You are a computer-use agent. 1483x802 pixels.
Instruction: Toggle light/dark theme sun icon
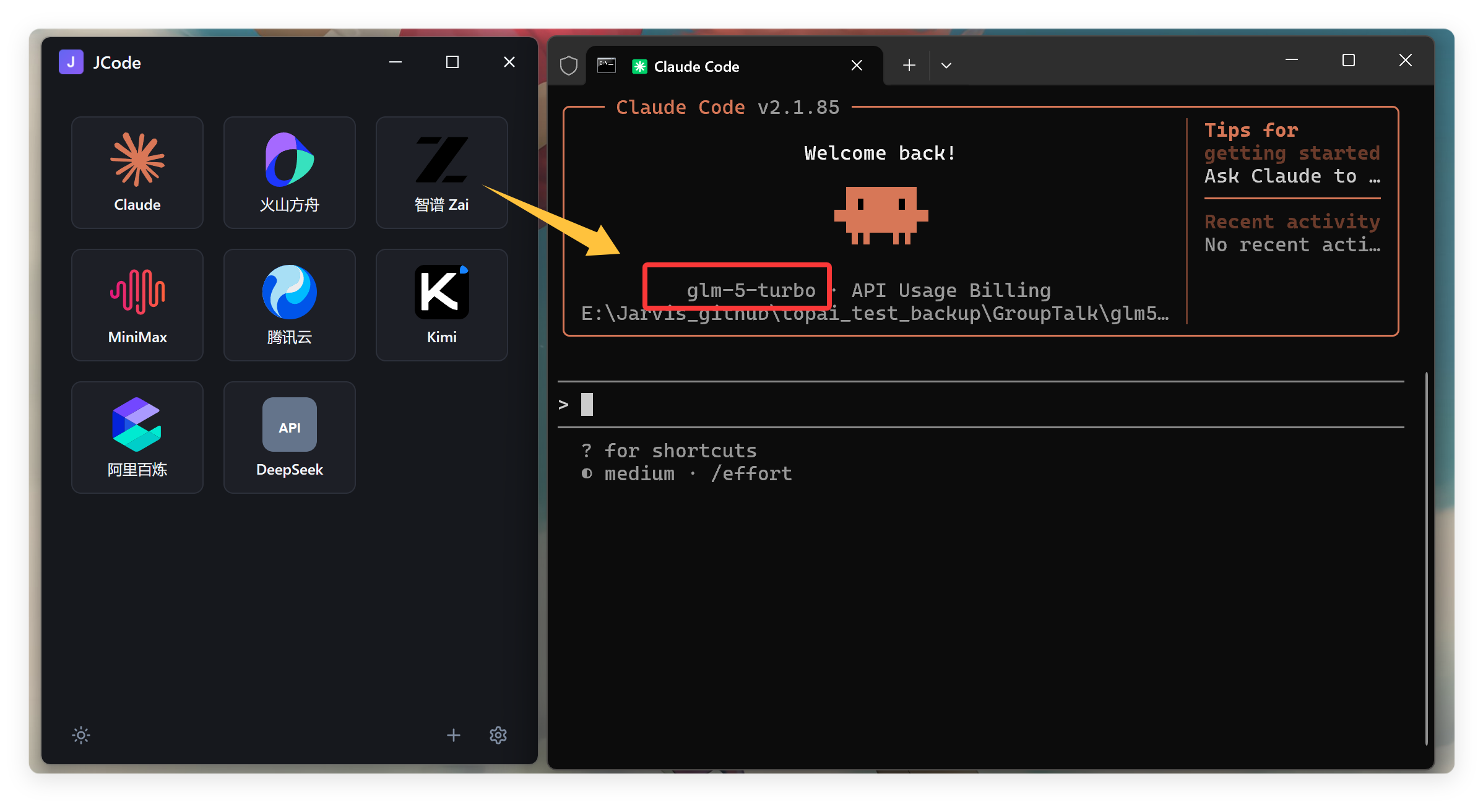coord(81,735)
